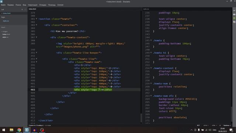The image size is (236, 133).
Task: Click the index.html pane header tab
Action: coord(32,9)
